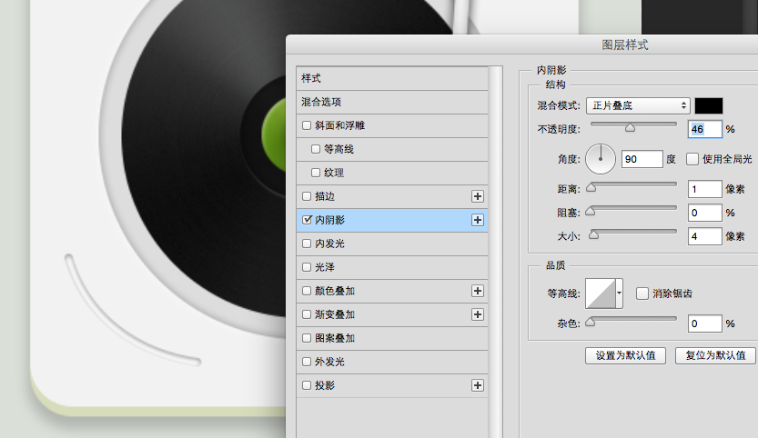Click the 复位为默认值 button
The height and width of the screenshot is (438, 758).
(x=715, y=355)
